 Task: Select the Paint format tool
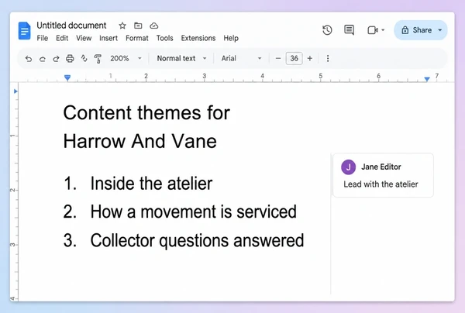tap(98, 59)
